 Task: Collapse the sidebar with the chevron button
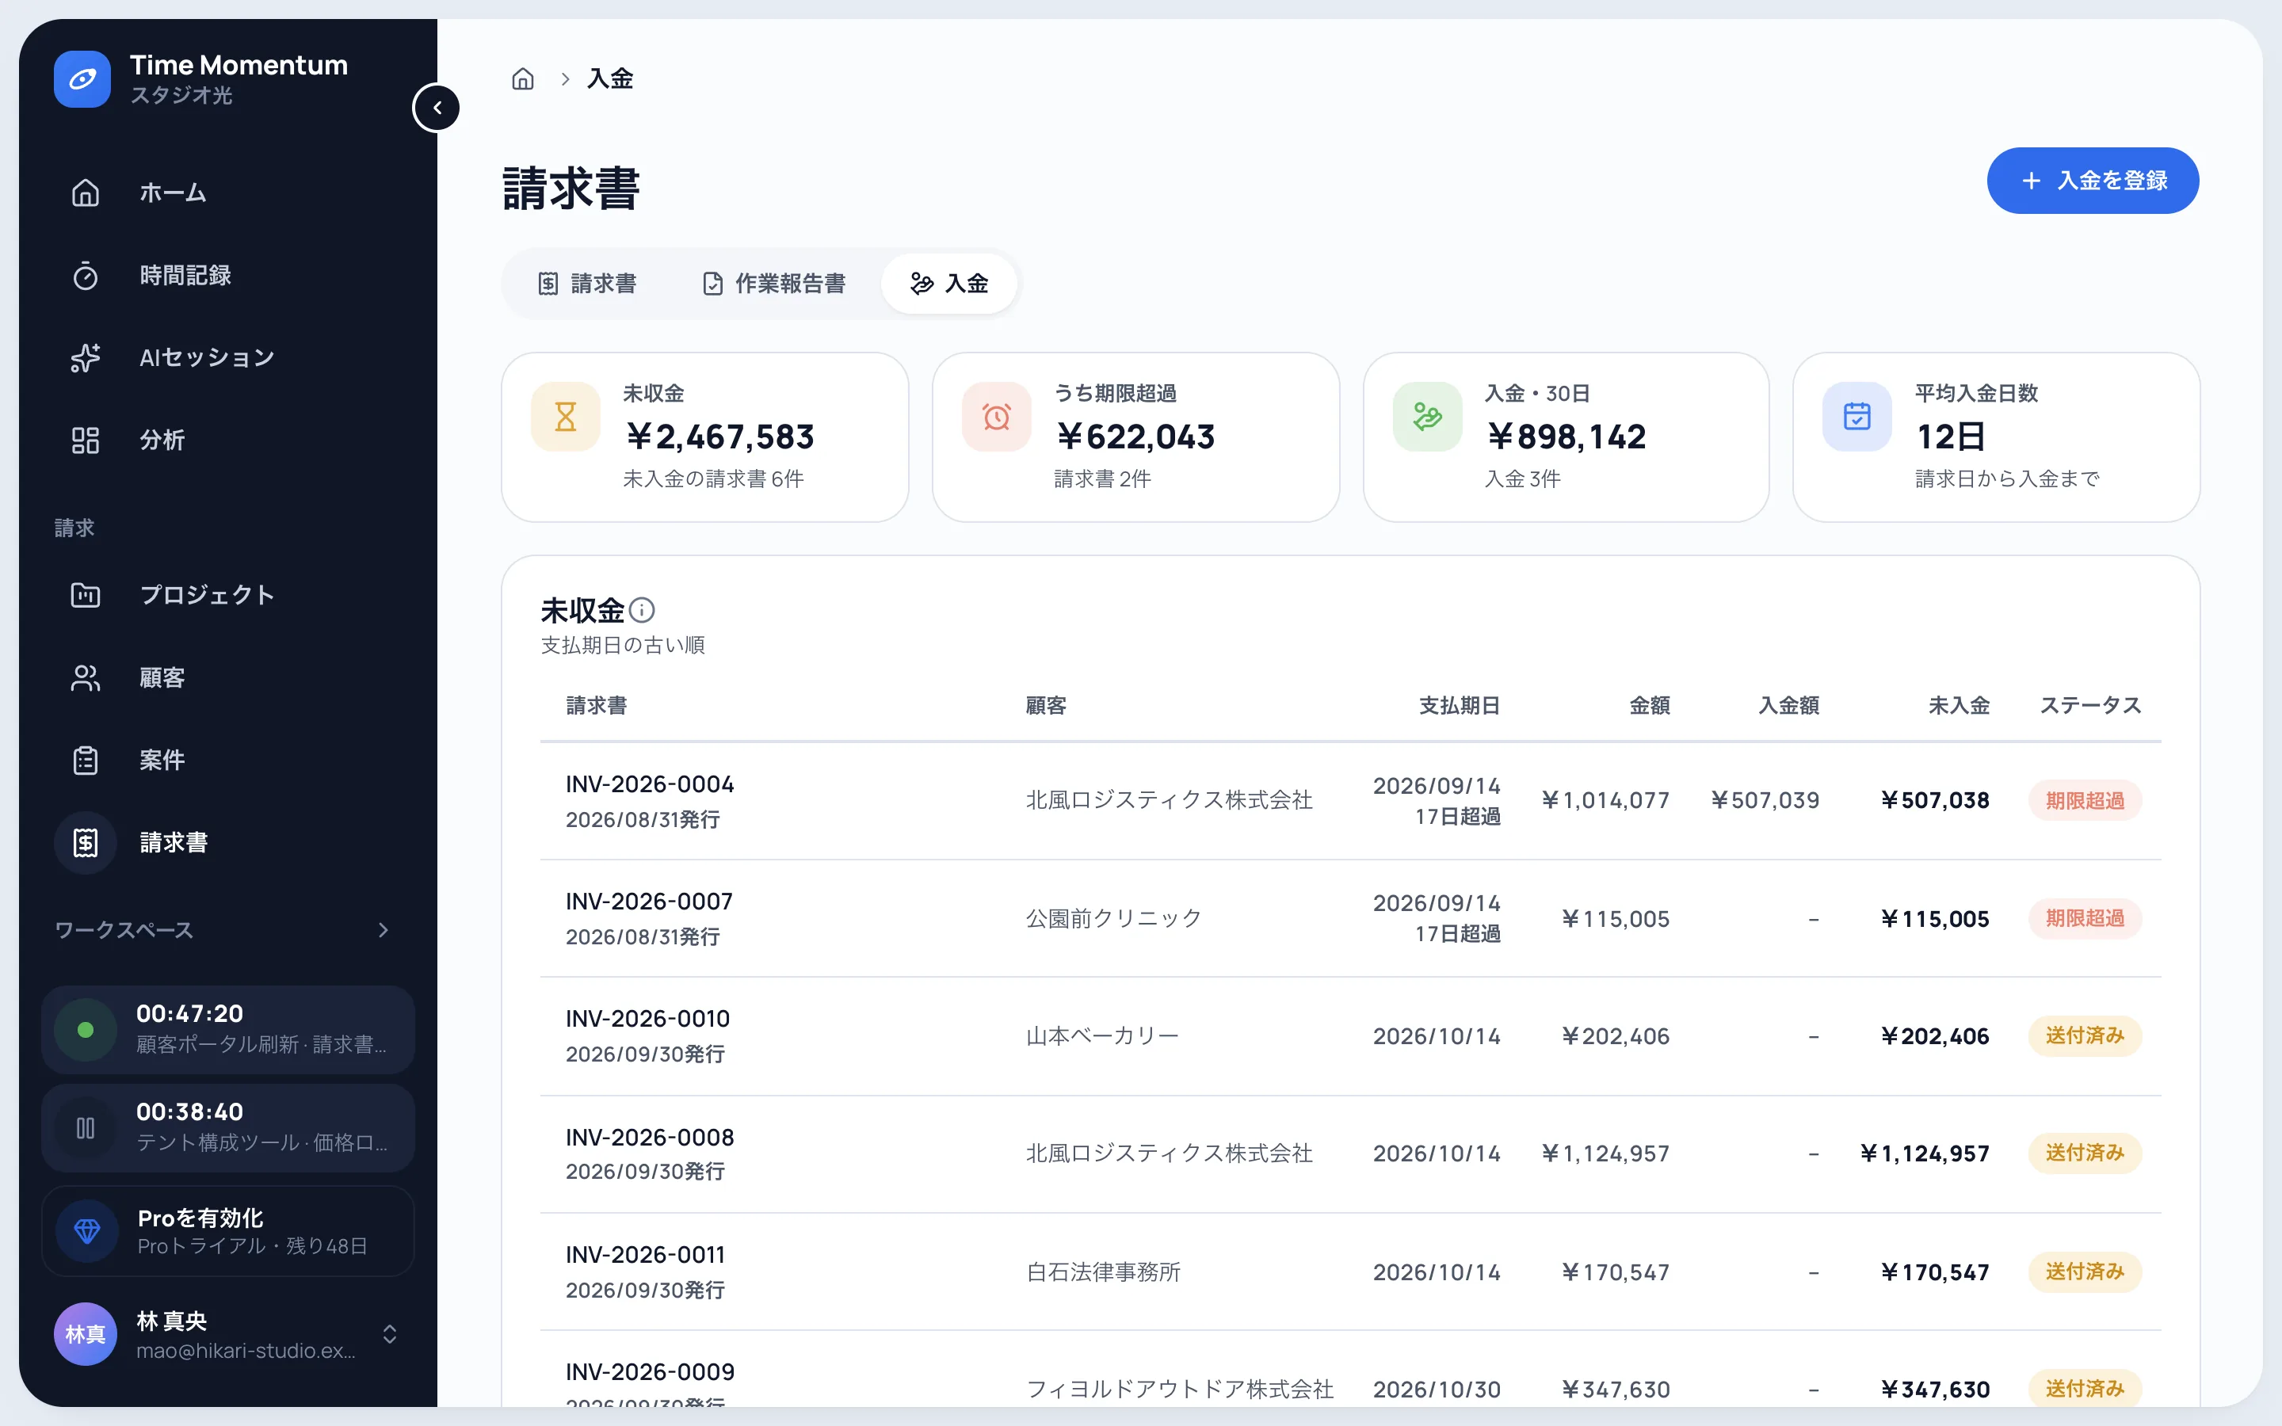coord(437,108)
